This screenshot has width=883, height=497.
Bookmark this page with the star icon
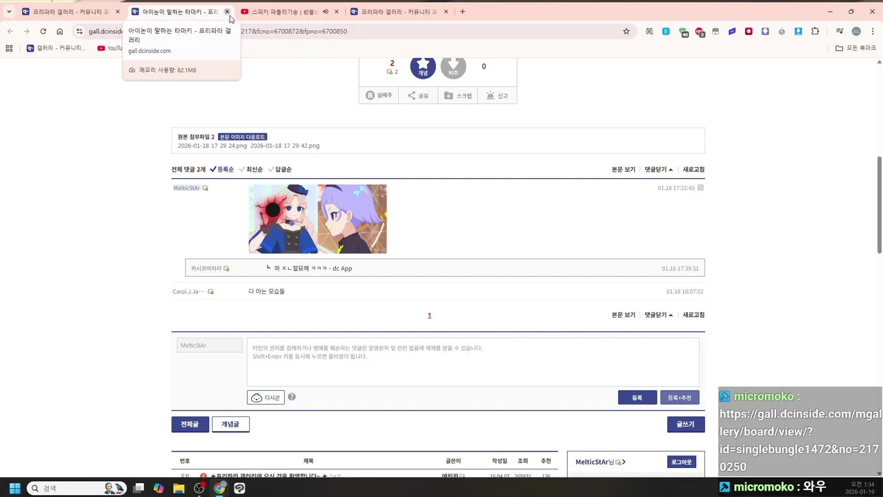[x=626, y=31]
